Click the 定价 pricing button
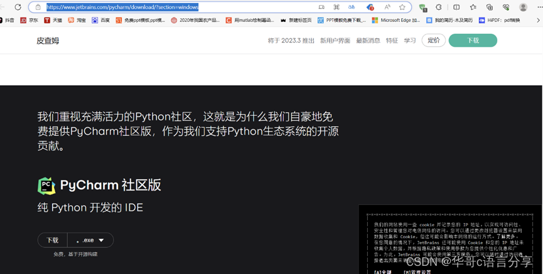543x274 pixels. tap(434, 41)
